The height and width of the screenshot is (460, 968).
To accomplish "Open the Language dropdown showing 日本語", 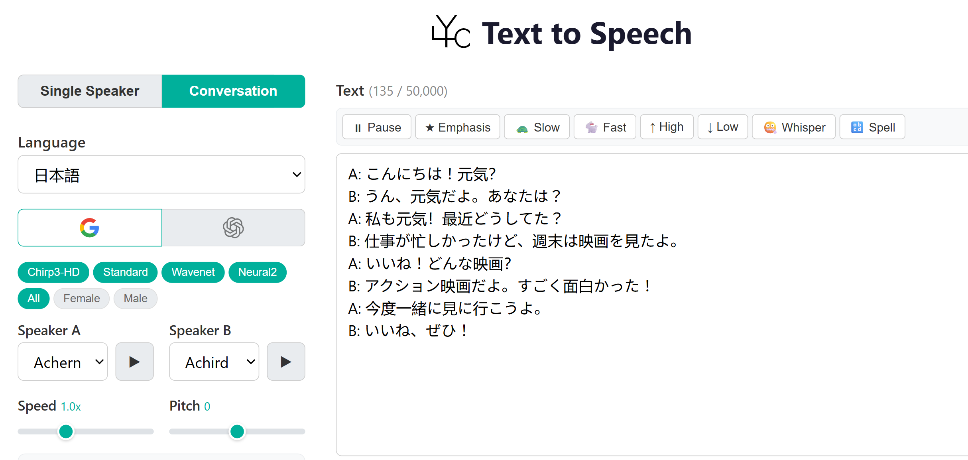I will [x=161, y=175].
